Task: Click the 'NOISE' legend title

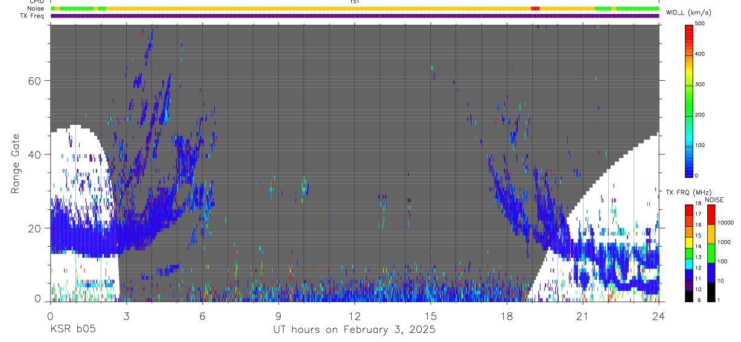Action: (x=714, y=200)
